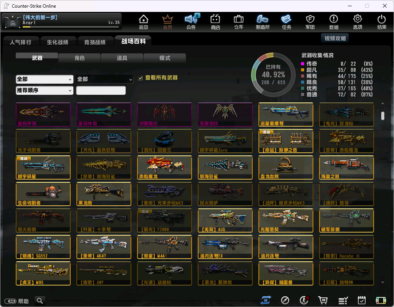Click the weapon name search input field
This screenshot has height=307, width=394.
point(101,90)
